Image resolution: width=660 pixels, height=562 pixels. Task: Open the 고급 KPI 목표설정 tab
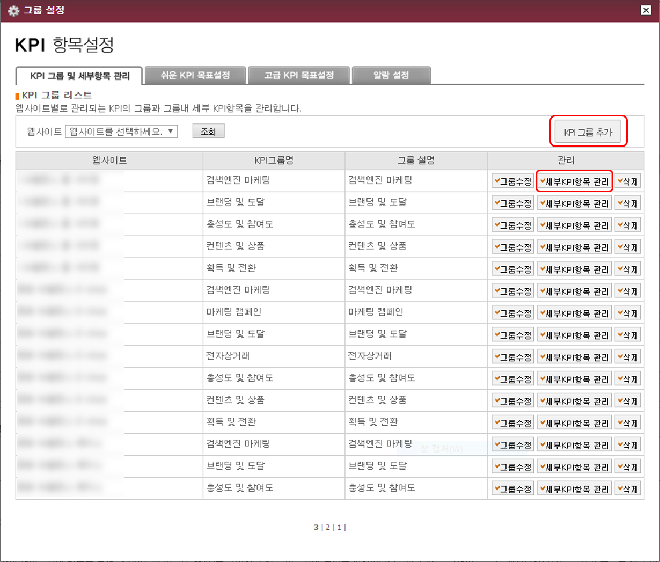click(x=299, y=76)
